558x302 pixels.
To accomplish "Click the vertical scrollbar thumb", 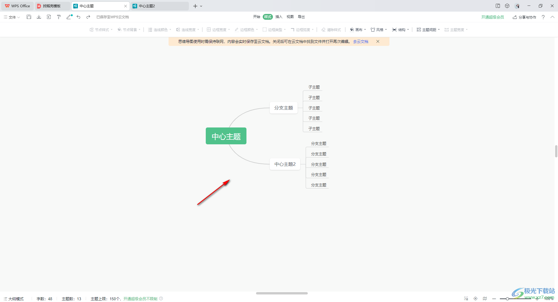I will (556, 151).
